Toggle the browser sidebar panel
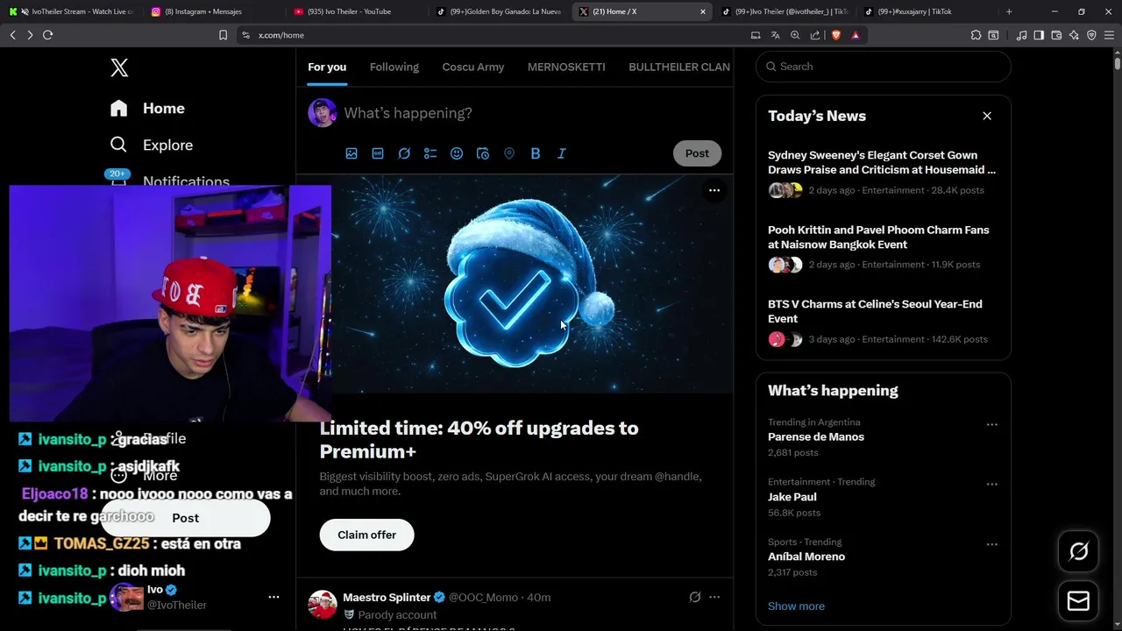Screen dimensions: 1122x631 1039,35
